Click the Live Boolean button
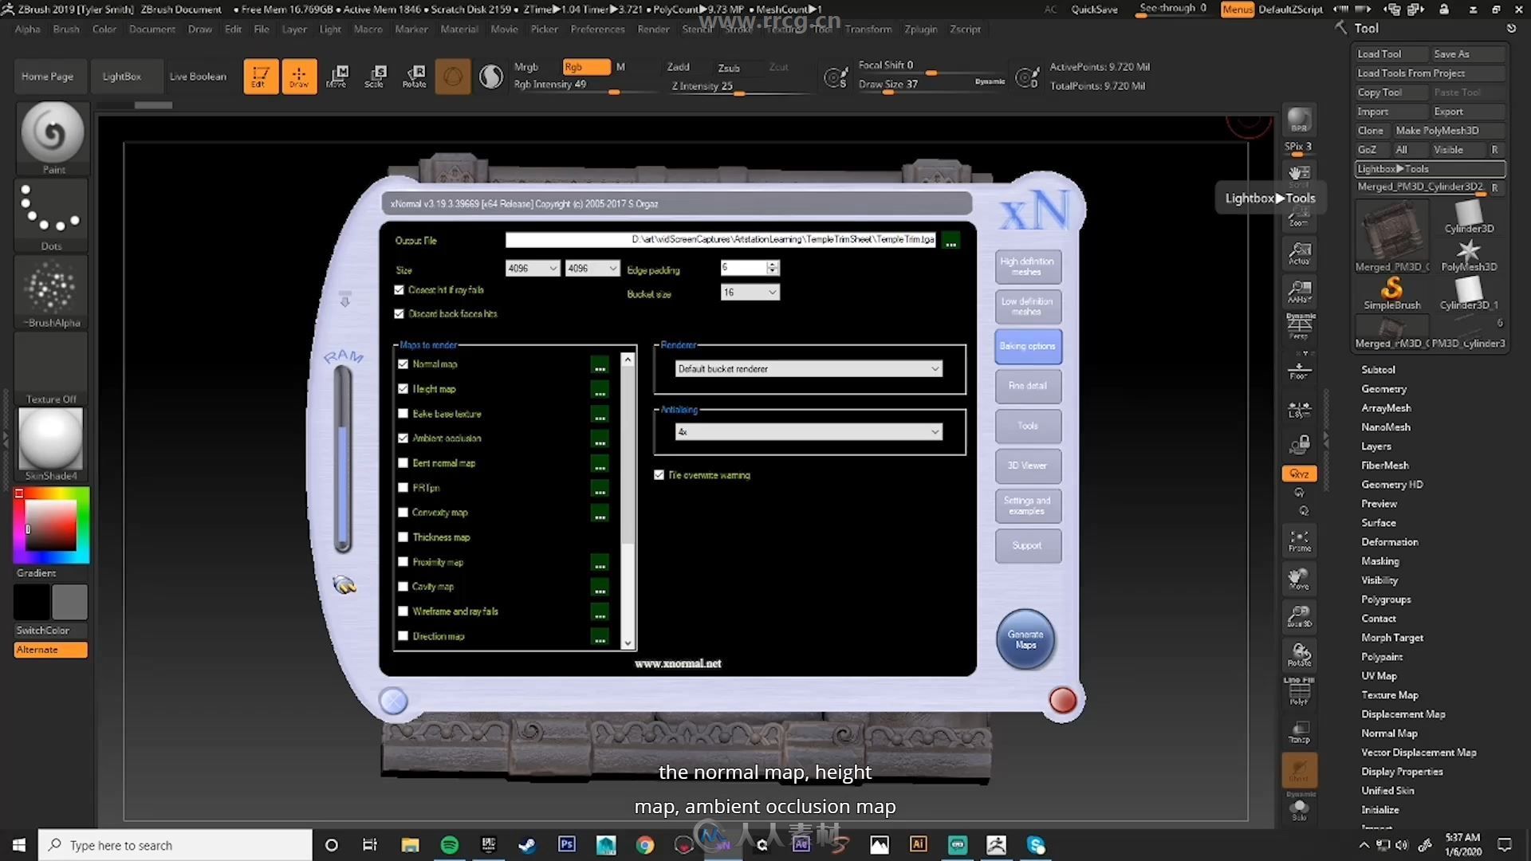Screen dimensions: 1531x861 pyautogui.click(x=198, y=77)
